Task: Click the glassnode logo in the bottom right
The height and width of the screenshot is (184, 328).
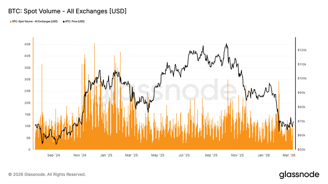Action: 299,174
